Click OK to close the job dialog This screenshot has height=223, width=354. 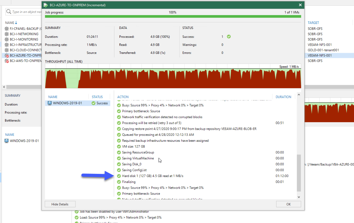(288, 204)
